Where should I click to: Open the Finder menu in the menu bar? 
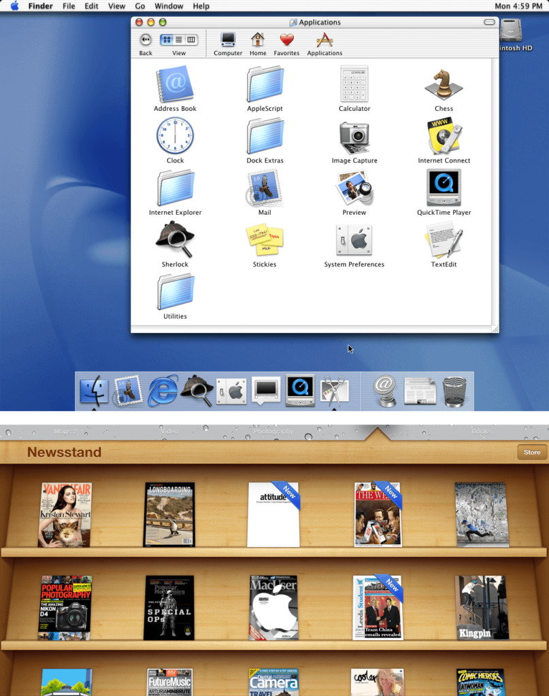click(40, 5)
